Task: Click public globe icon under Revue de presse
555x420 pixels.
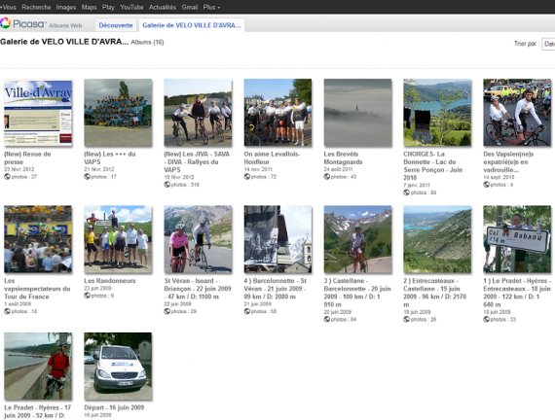Action: 7,176
